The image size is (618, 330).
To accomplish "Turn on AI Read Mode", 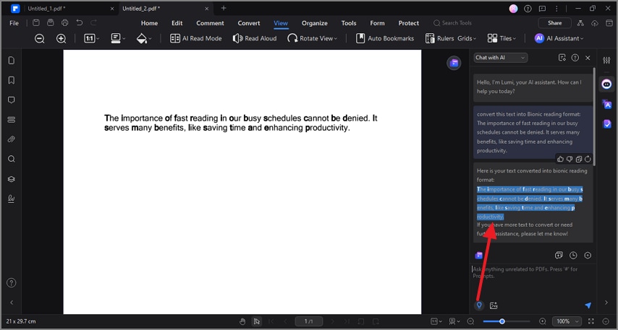I will point(195,38).
